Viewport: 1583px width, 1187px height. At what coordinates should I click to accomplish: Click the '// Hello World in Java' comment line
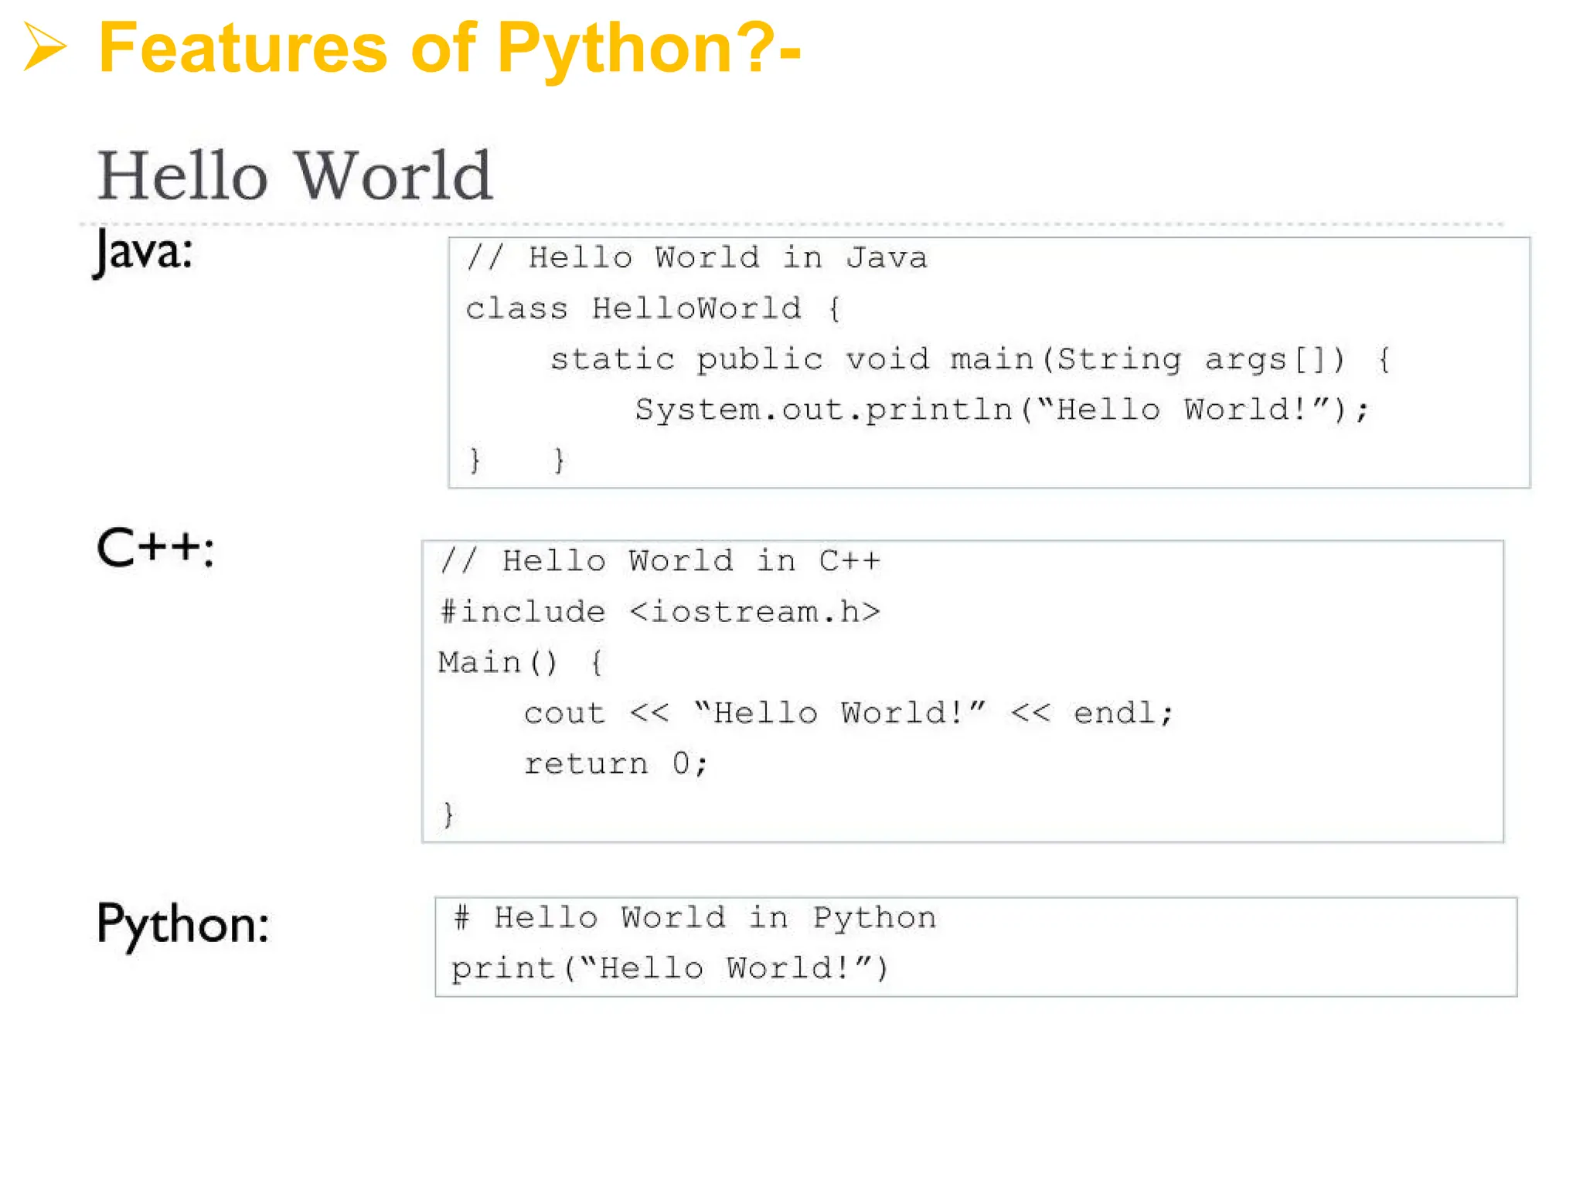[696, 257]
